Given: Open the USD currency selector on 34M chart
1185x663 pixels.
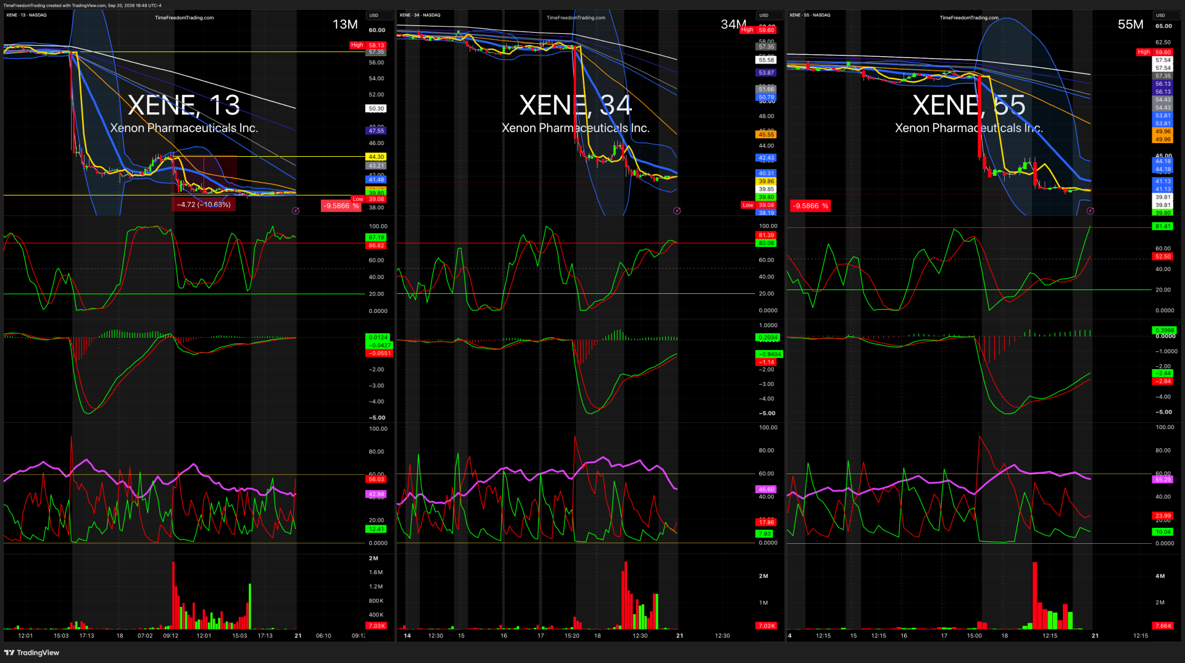Looking at the screenshot, I should (x=764, y=15).
